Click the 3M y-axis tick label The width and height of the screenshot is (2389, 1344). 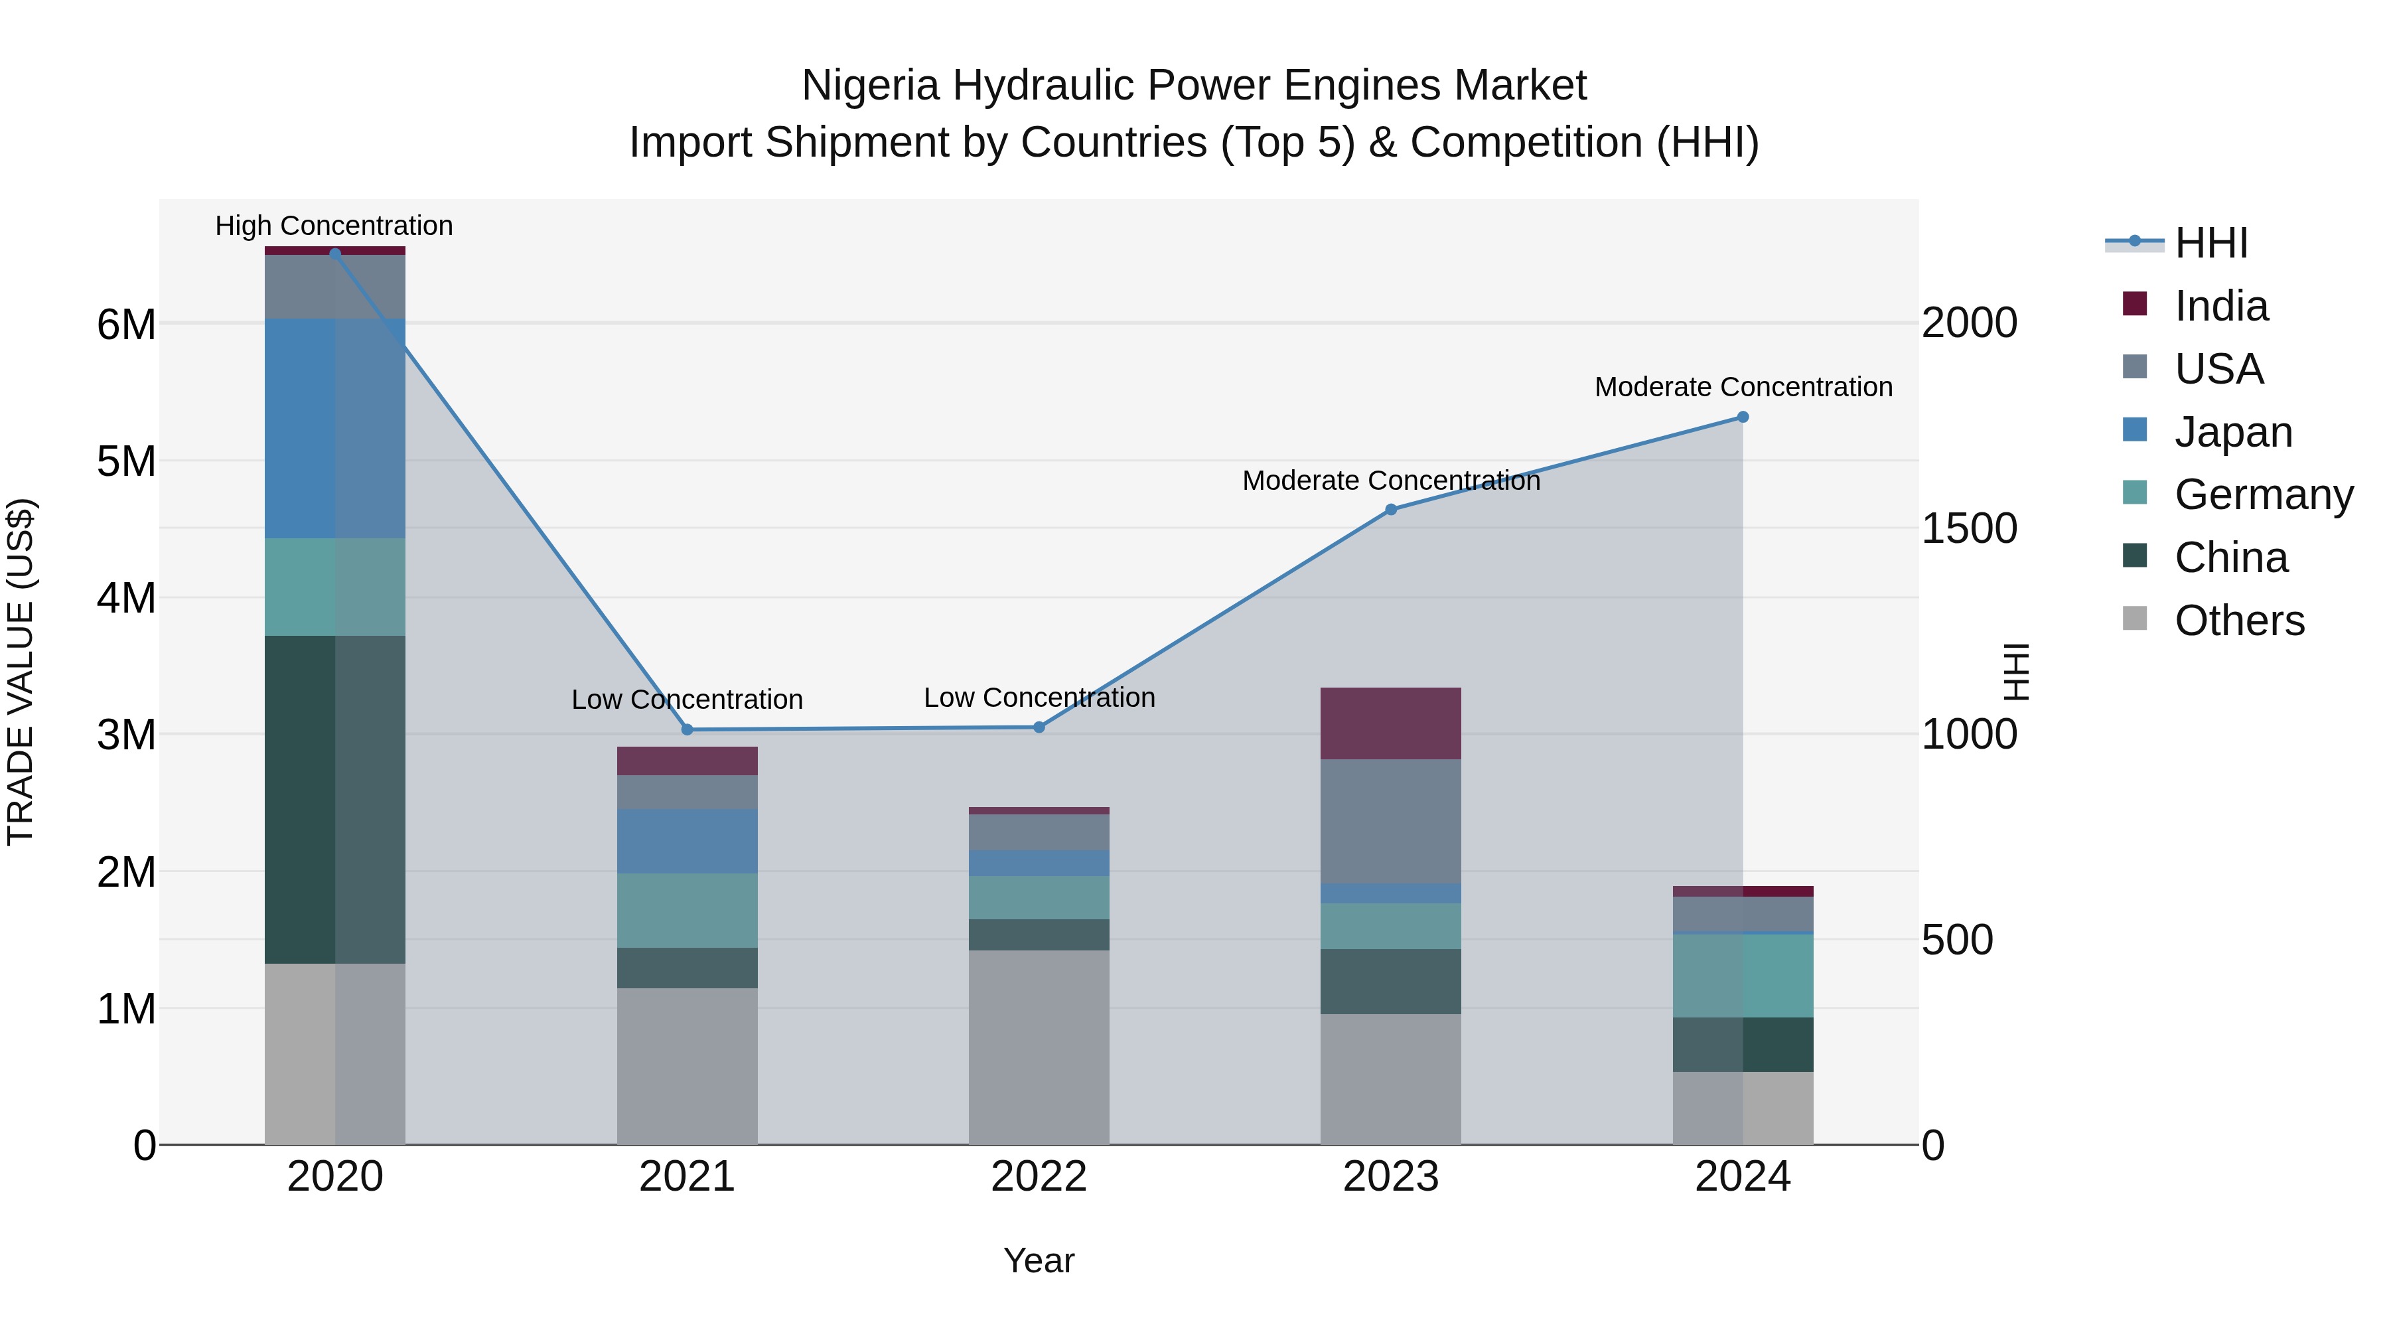(x=126, y=735)
